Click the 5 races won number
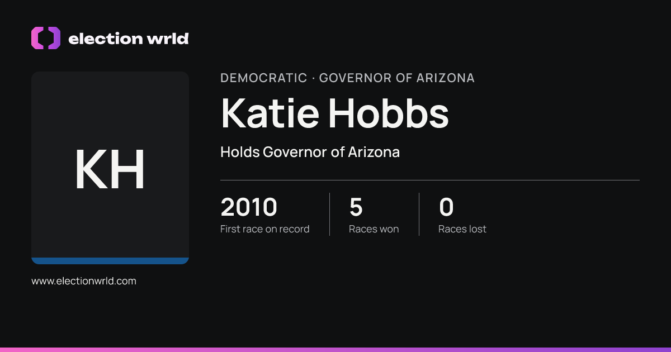The height and width of the screenshot is (352, 671). 356,207
